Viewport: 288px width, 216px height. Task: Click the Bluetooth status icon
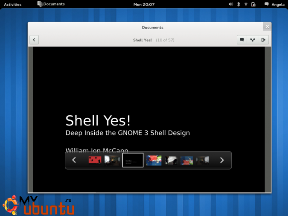click(239, 4)
